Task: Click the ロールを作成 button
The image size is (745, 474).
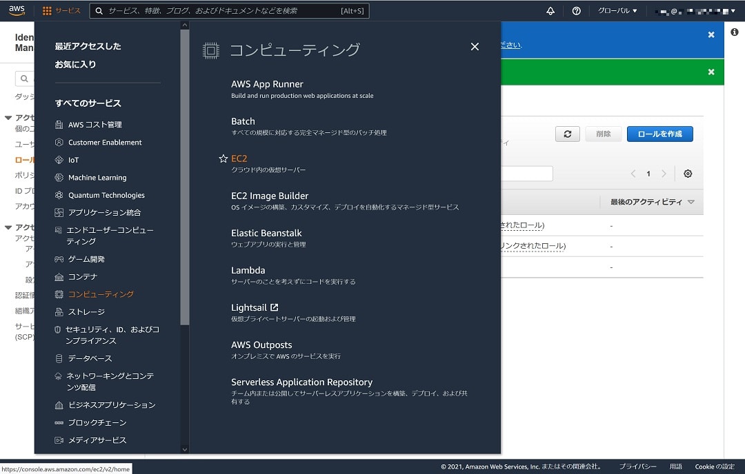Action: [x=660, y=134]
